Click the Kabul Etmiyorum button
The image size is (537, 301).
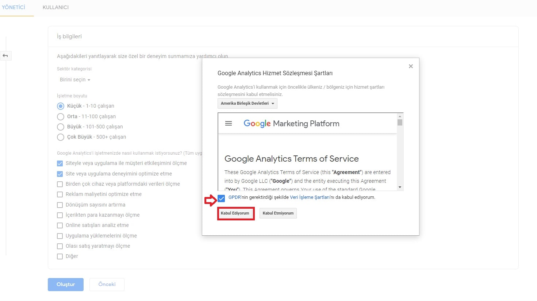(x=278, y=213)
